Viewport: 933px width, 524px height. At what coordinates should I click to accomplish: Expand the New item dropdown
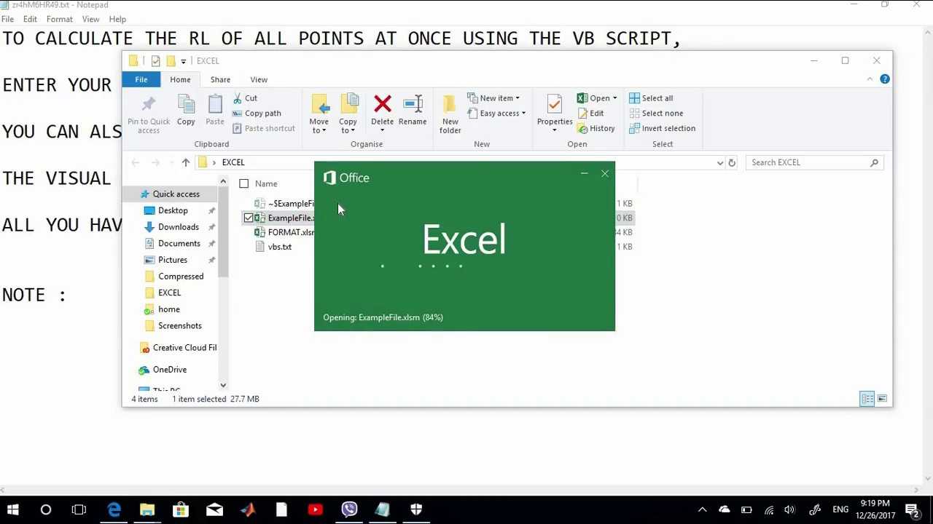518,98
